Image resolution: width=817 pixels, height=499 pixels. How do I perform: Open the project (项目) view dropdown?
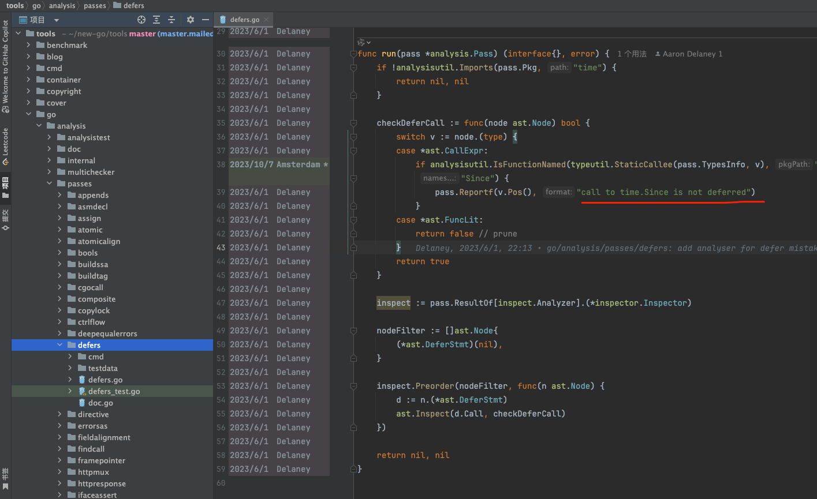coord(57,20)
